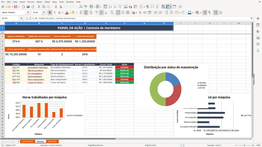
Task: Open the sidebar Gallery icon
Action: pyautogui.click(x=258, y=38)
